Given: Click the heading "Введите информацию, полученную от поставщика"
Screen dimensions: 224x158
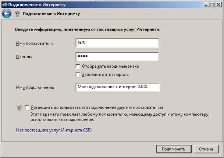Looking at the screenshot, I should 87,29.
